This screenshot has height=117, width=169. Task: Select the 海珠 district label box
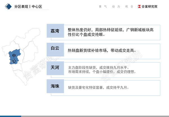(x=55, y=86)
